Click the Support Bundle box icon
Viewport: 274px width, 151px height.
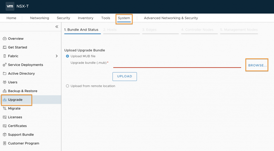(x=5, y=134)
